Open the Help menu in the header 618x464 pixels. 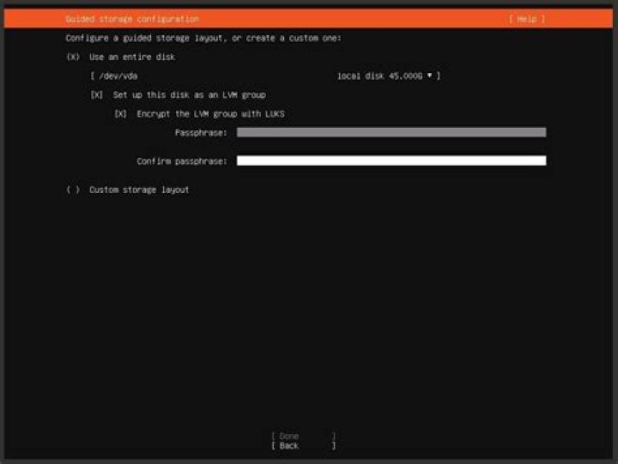527,19
